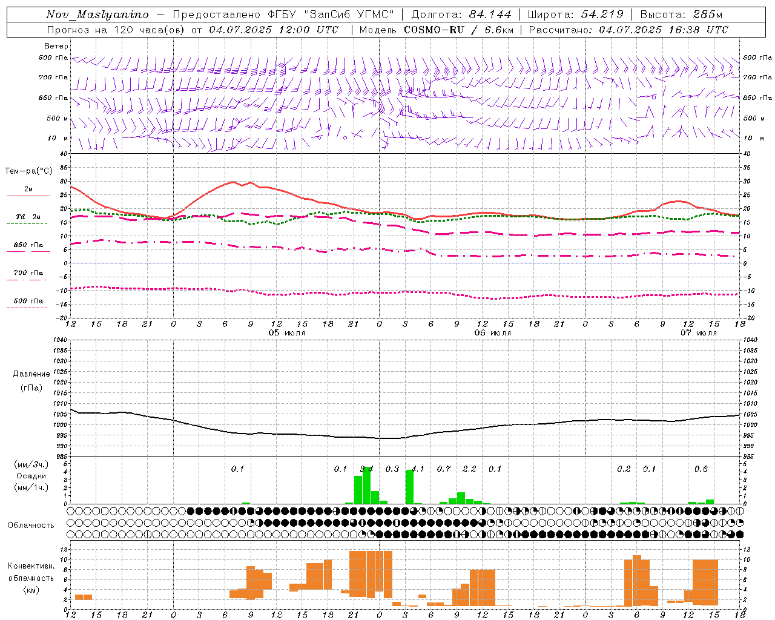Click the Td 2м dew point legend label
This screenshot has width=775, height=620.
coord(28,217)
